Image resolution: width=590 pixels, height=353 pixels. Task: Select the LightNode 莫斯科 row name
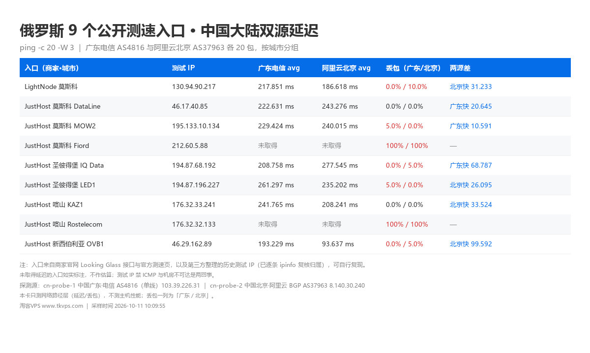(51, 87)
